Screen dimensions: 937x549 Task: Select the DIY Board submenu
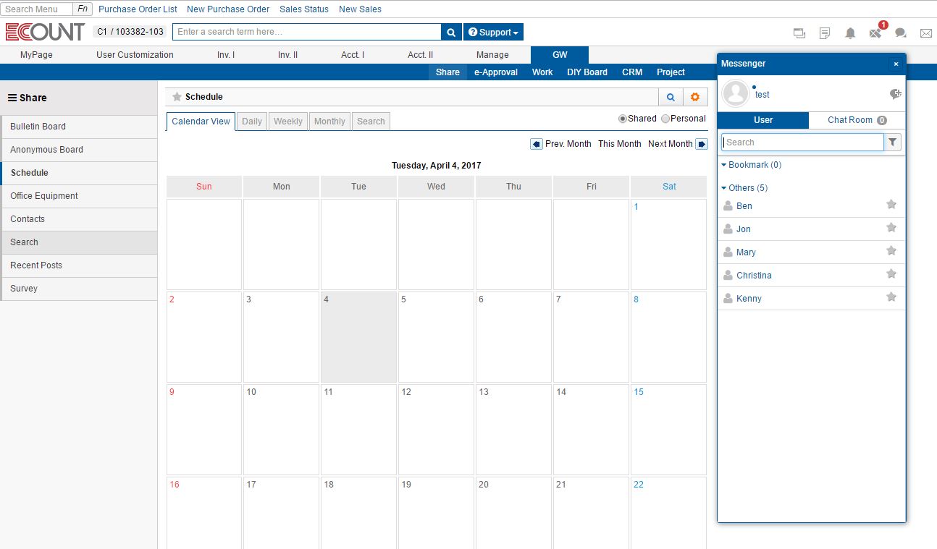[x=587, y=72]
